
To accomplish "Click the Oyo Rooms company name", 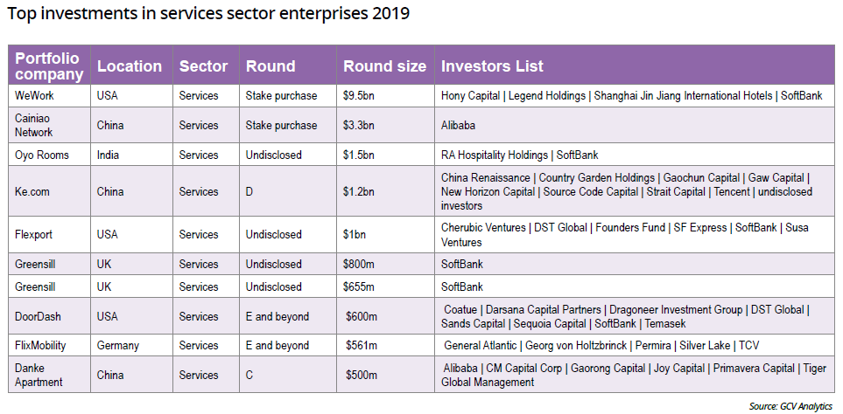I will (x=42, y=155).
